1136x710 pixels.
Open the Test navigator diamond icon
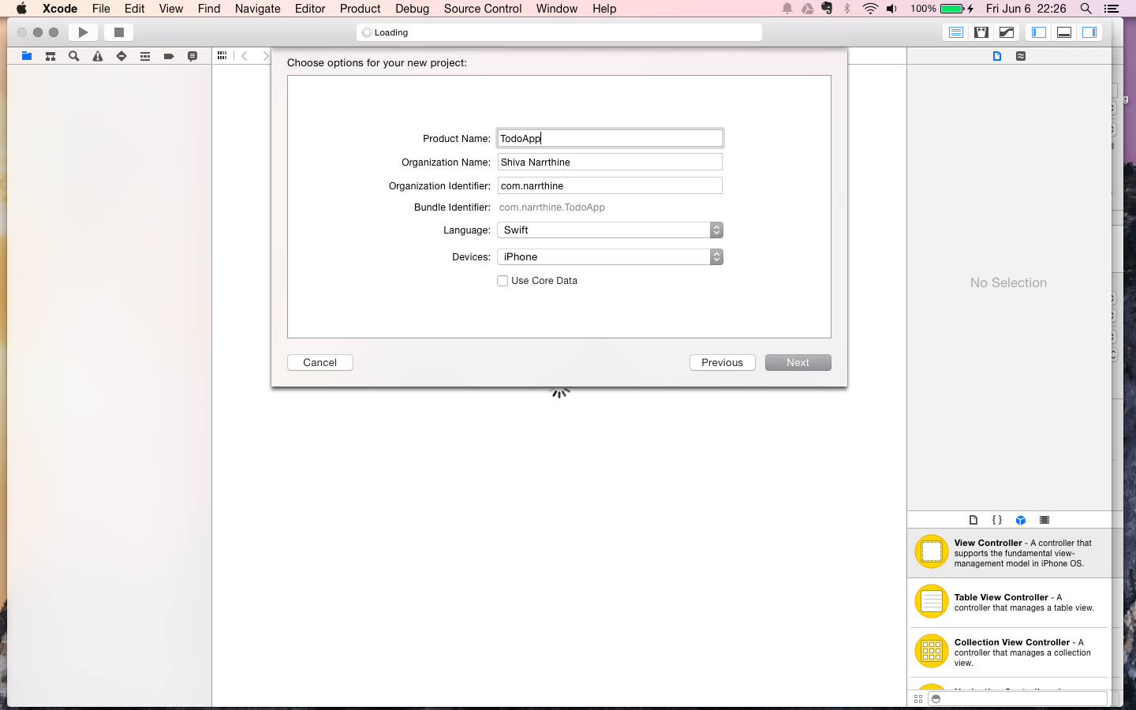[121, 56]
